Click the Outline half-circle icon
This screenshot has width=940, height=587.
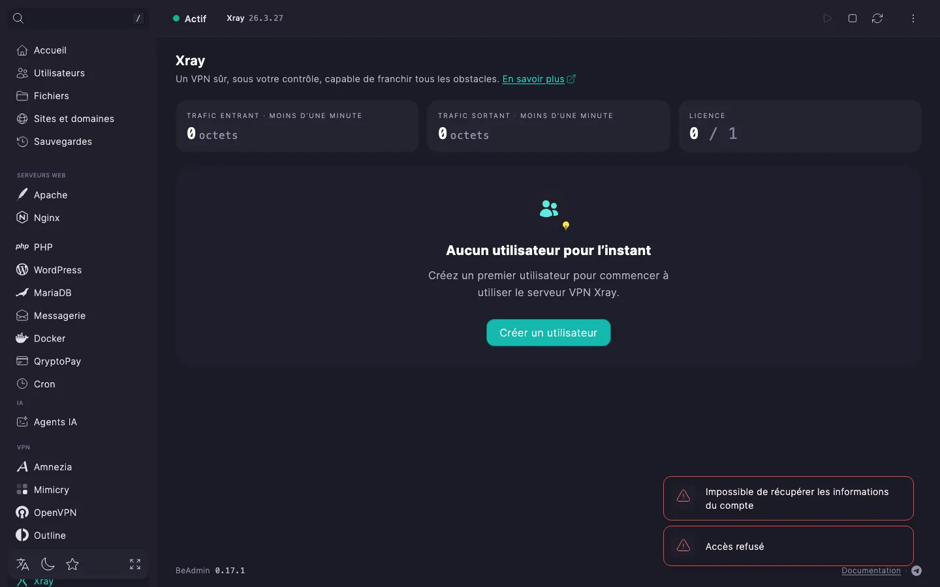[x=22, y=535]
